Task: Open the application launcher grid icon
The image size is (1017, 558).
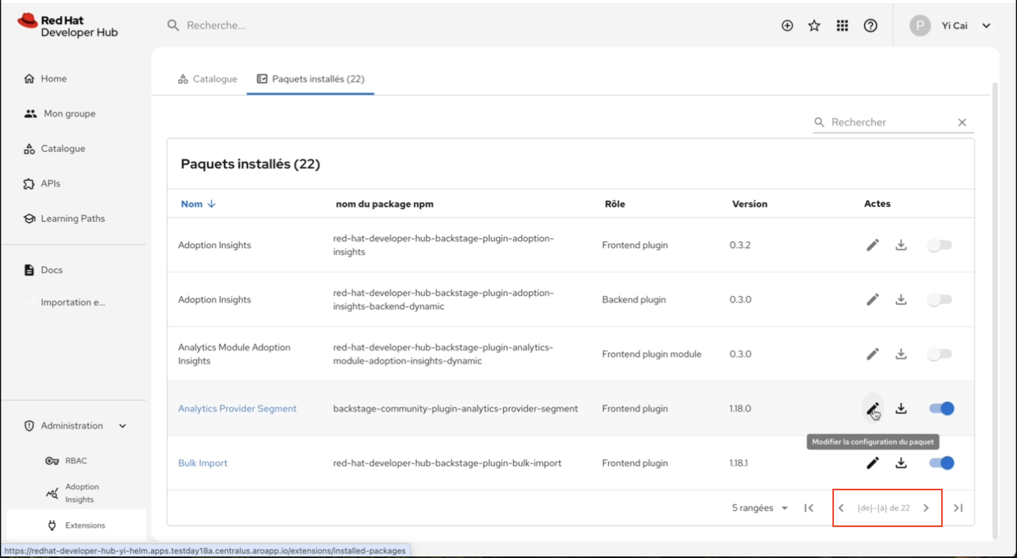Action: (842, 26)
